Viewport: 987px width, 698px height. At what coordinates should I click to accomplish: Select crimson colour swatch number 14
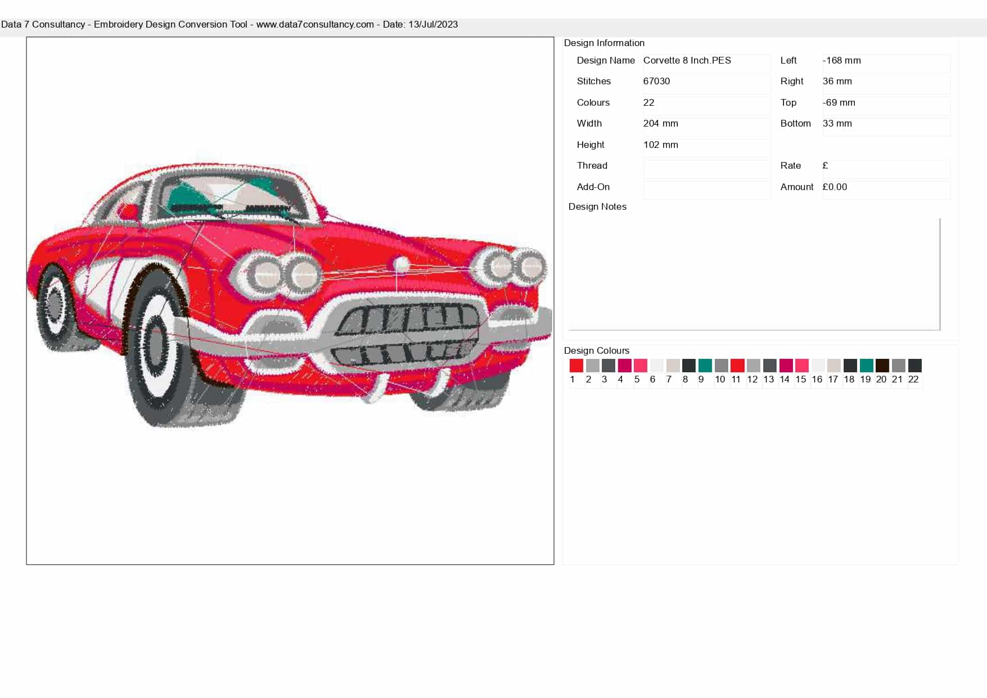point(786,366)
